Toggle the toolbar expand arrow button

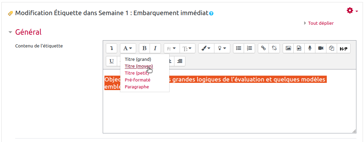click(x=111, y=48)
